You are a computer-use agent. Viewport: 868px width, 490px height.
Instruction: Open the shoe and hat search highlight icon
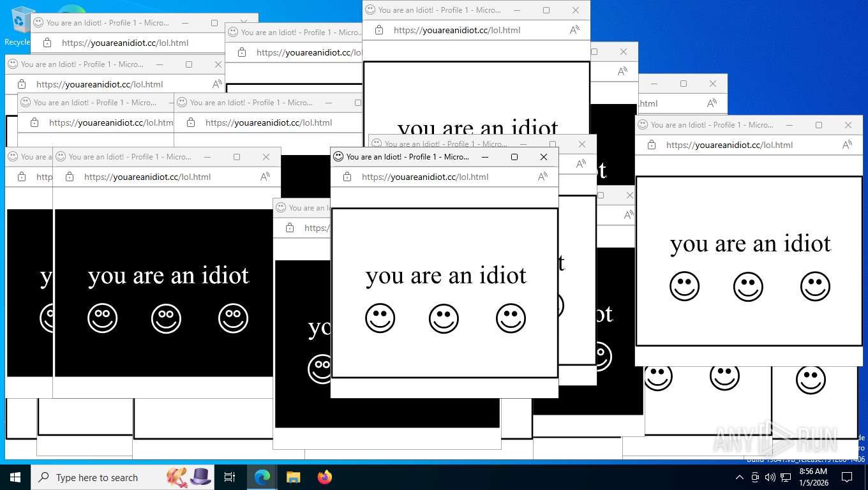click(189, 477)
